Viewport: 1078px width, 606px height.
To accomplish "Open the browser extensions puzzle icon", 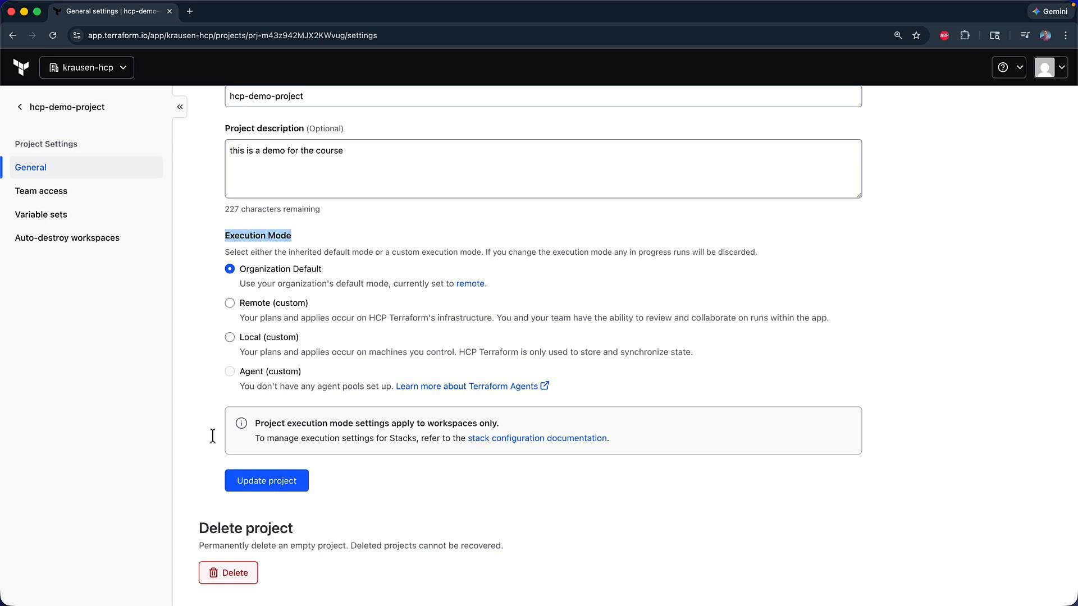I will tap(965, 35).
